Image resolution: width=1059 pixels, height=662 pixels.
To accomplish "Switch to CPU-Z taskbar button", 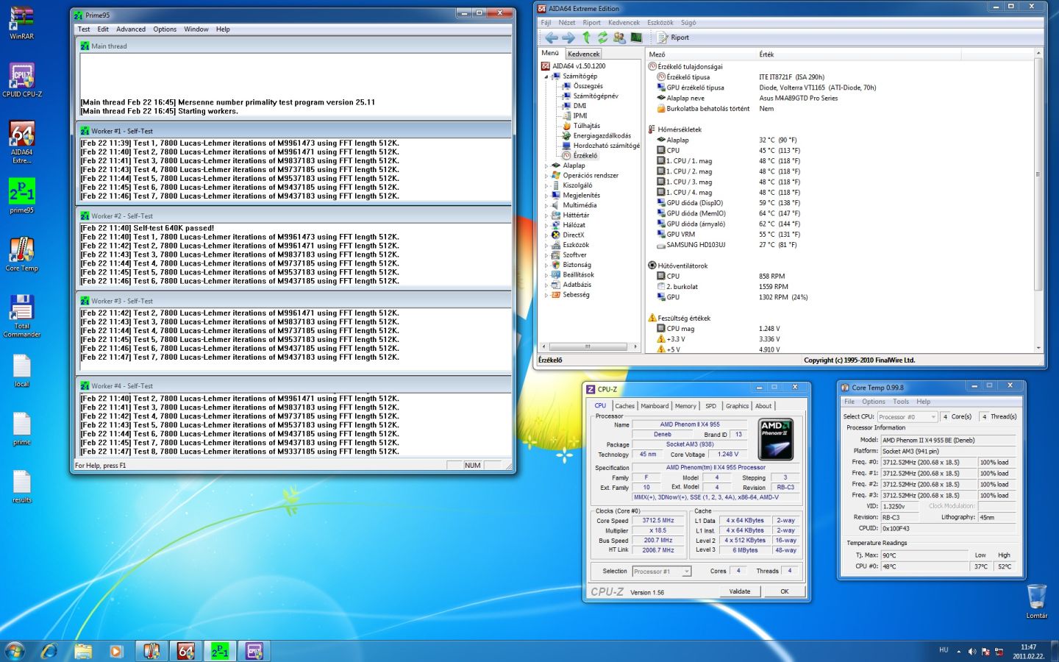I will pos(254,651).
